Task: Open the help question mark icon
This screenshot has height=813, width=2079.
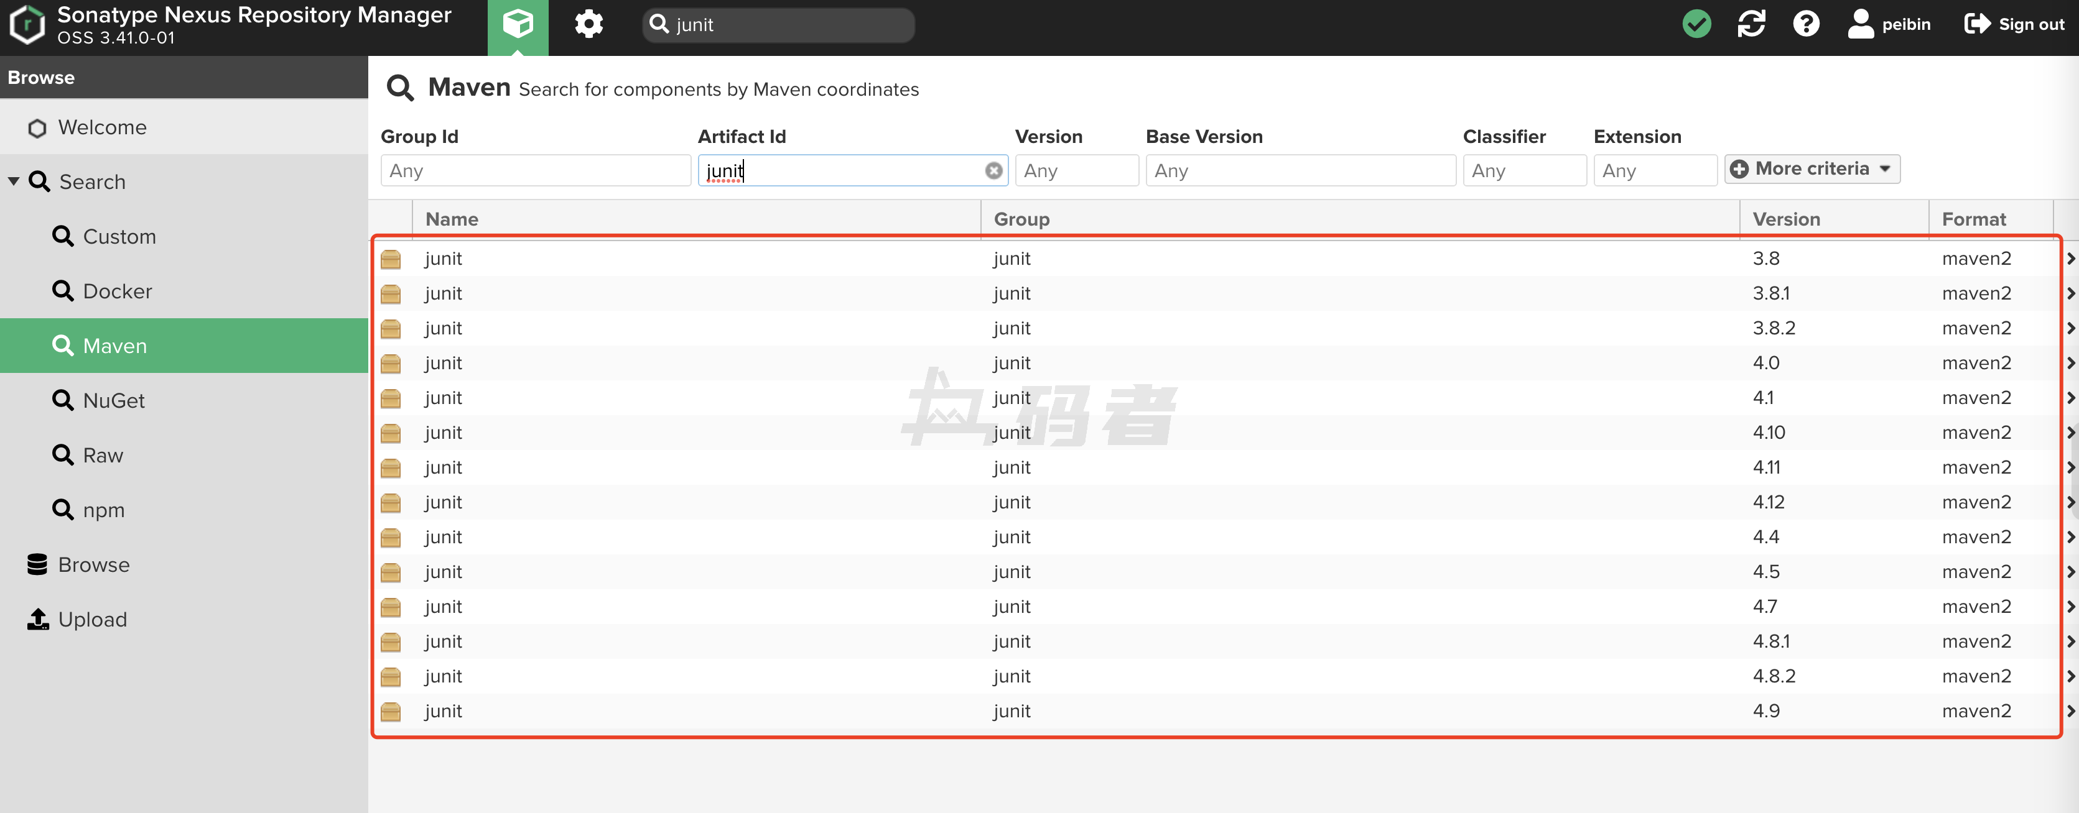Action: click(x=1805, y=24)
